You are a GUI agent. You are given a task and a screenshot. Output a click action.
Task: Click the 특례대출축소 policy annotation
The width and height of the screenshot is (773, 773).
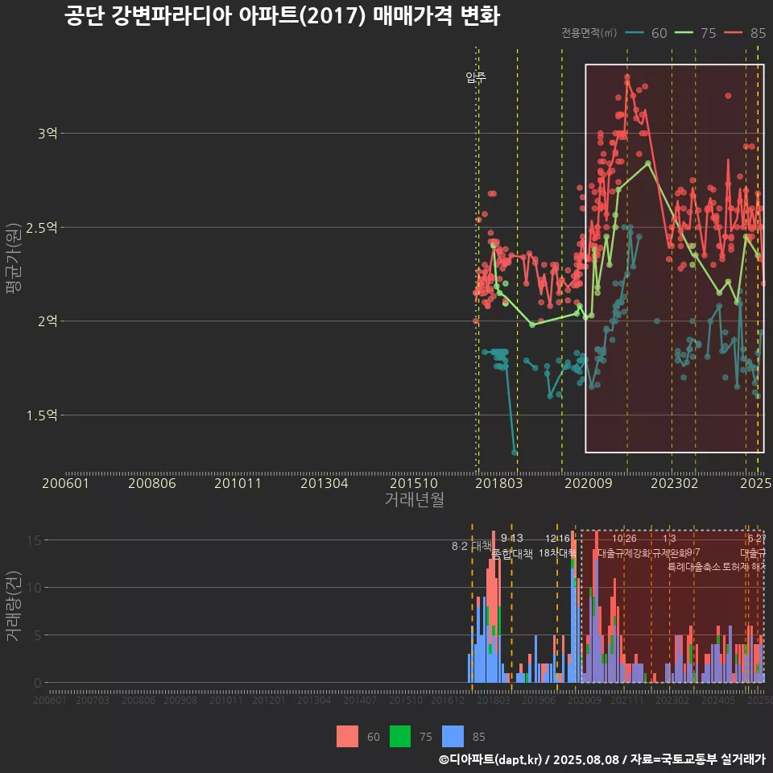coord(694,567)
